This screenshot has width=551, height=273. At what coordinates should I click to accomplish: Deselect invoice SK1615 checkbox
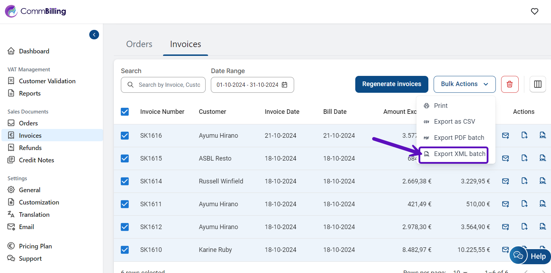coord(125,158)
